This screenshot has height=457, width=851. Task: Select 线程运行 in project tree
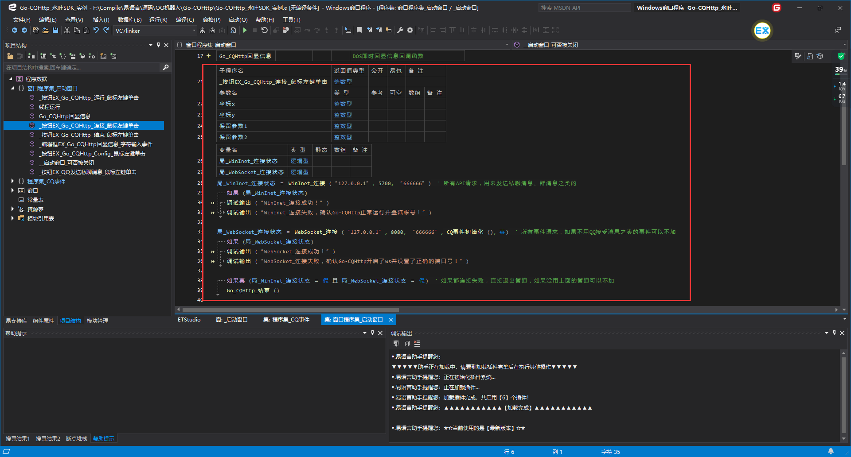click(x=50, y=107)
